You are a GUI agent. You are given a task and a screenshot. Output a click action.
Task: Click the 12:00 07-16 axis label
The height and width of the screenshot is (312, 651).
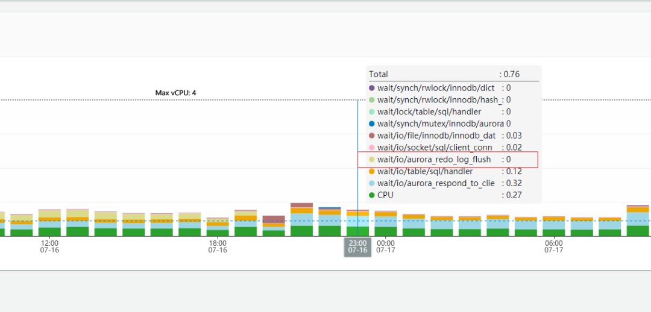49,246
